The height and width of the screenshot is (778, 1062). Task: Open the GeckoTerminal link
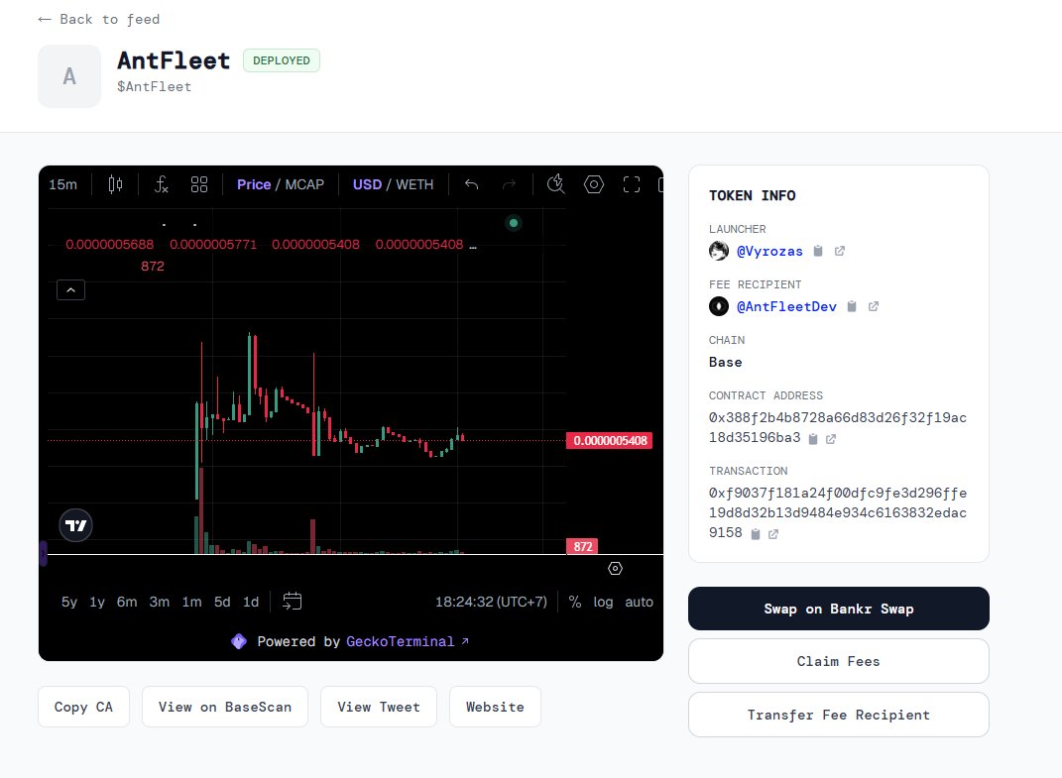[408, 641]
